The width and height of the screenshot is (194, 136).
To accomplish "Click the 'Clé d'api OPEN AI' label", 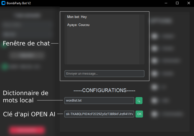I will (29, 114).
